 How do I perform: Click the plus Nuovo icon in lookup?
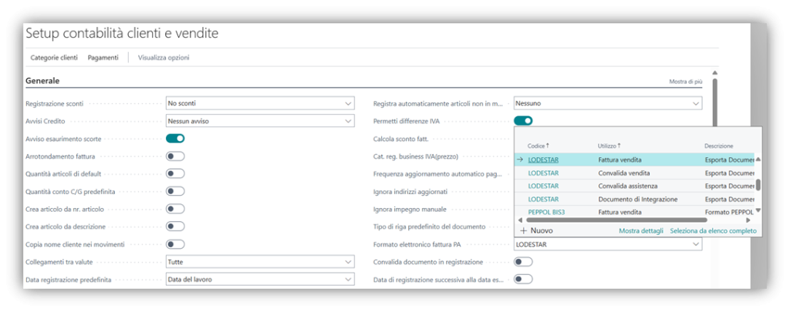pyautogui.click(x=524, y=230)
